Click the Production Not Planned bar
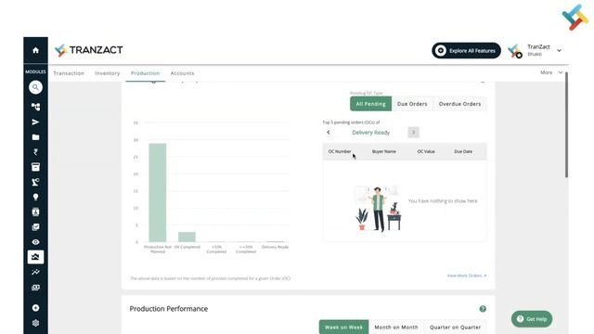The height and width of the screenshot is (334, 594). pyautogui.click(x=158, y=192)
